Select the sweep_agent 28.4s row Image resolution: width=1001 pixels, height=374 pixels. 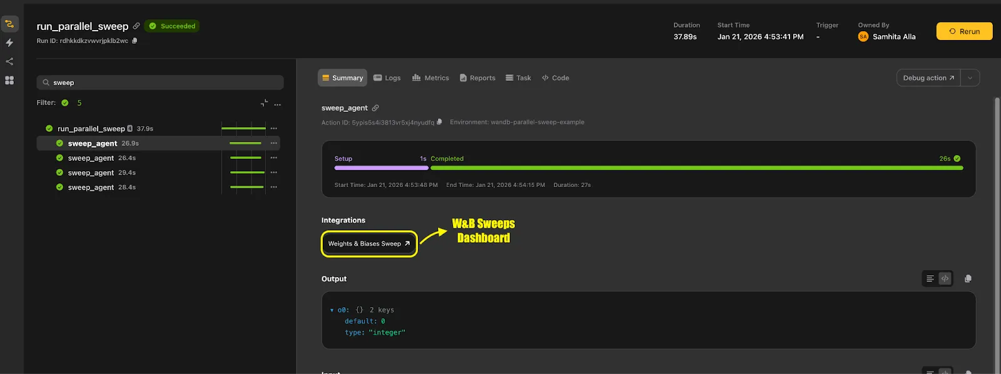(x=158, y=187)
